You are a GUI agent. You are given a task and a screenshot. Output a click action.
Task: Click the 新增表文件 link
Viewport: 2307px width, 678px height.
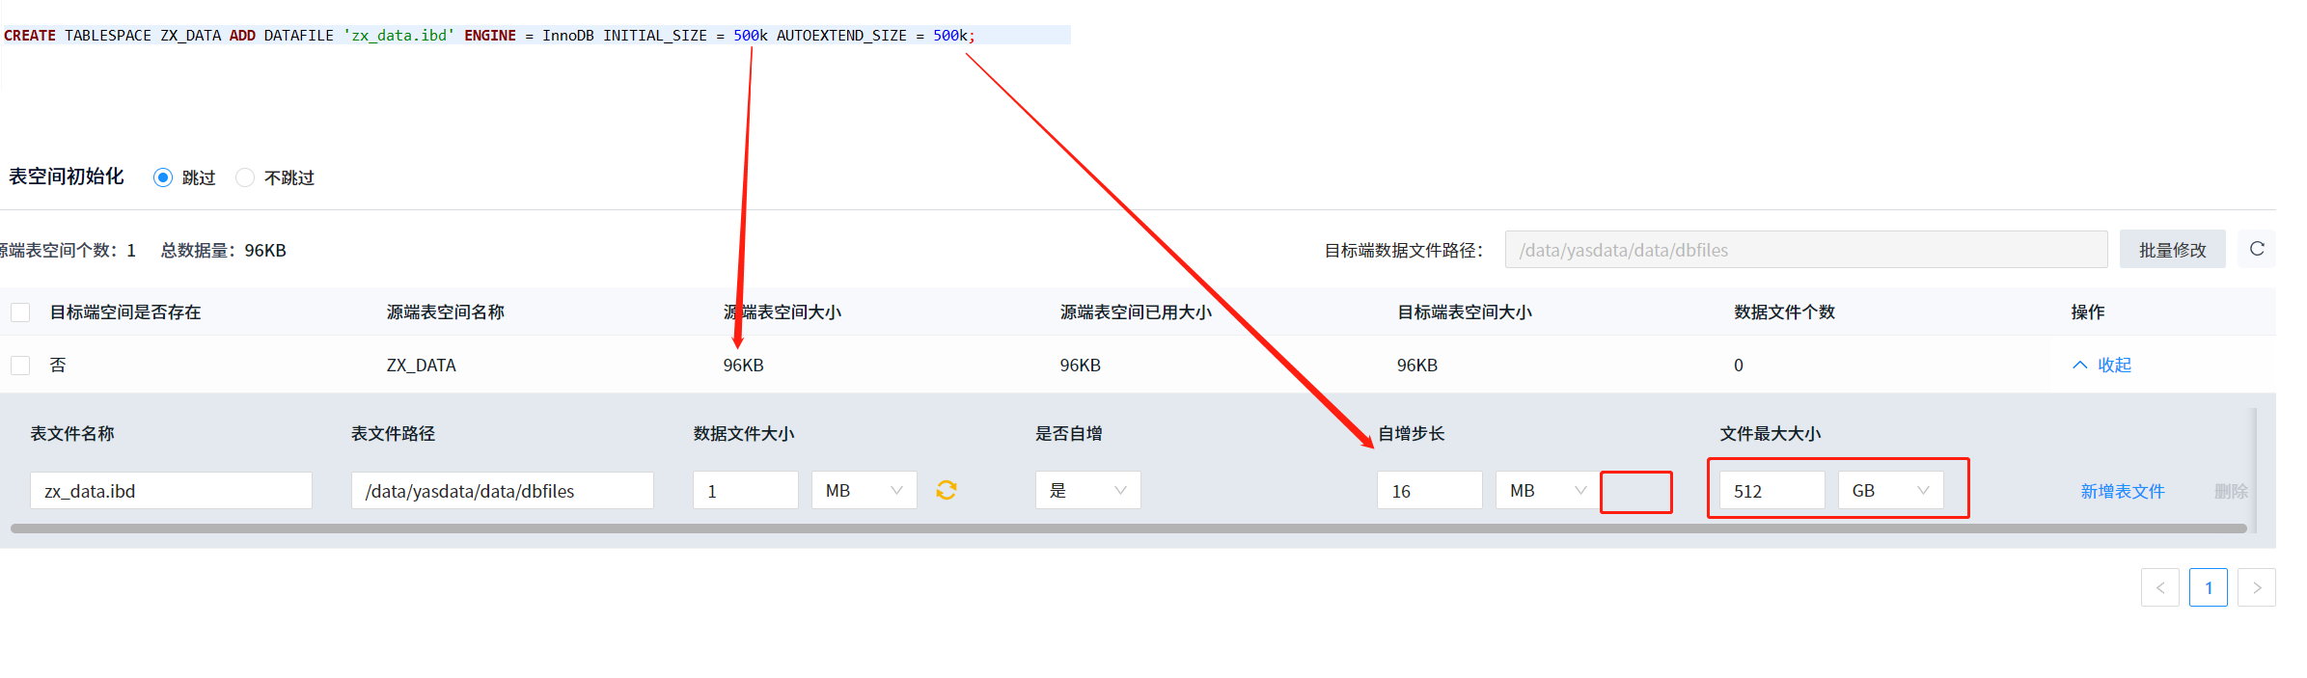pos(2122,491)
